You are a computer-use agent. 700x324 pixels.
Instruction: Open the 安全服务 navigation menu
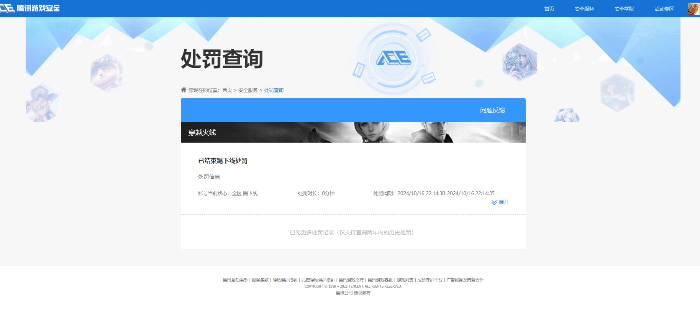pos(584,9)
